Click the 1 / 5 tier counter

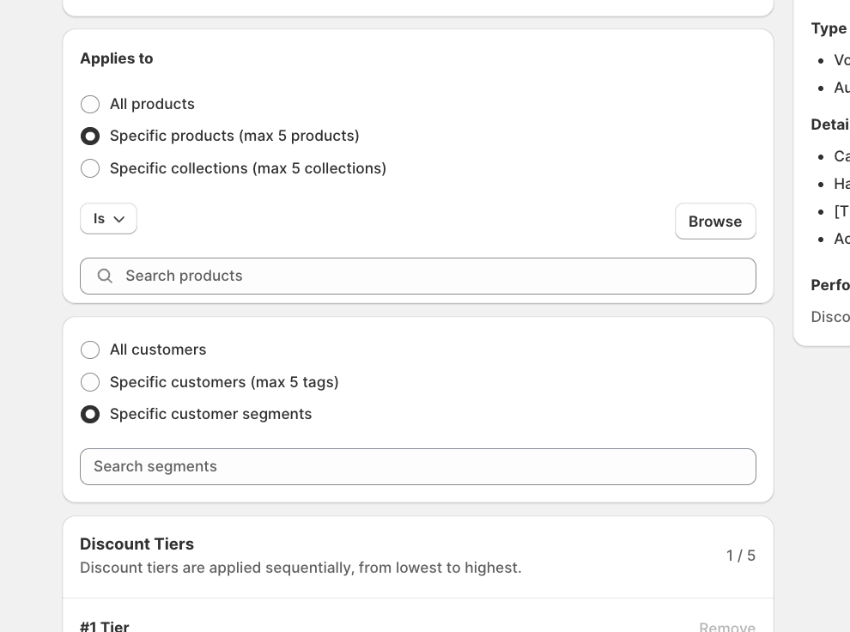pos(740,556)
